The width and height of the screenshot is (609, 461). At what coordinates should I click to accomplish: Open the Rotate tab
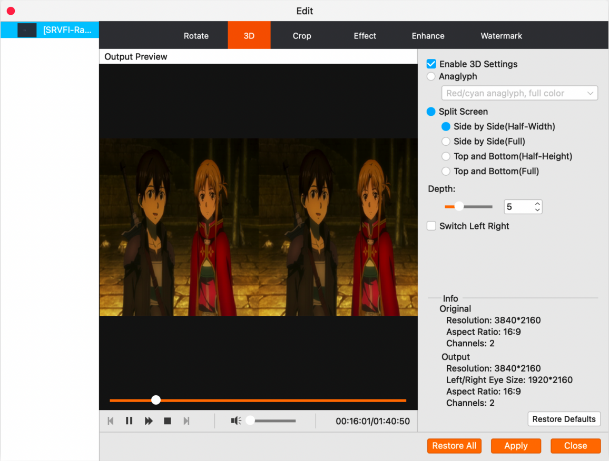[x=196, y=36]
